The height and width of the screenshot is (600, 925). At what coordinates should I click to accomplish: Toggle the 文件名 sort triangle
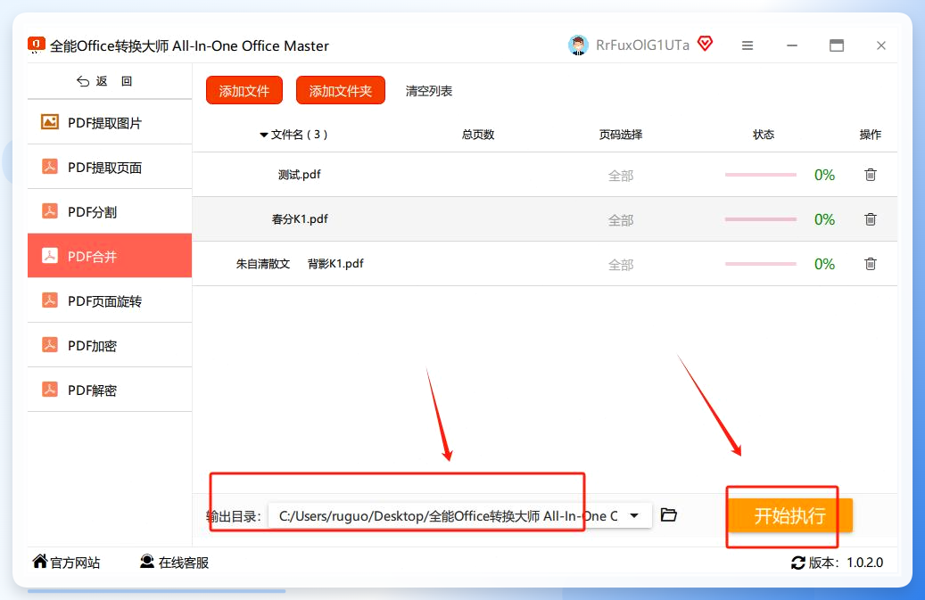pyautogui.click(x=264, y=135)
